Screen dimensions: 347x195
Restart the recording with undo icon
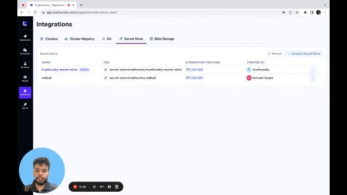tap(102, 187)
